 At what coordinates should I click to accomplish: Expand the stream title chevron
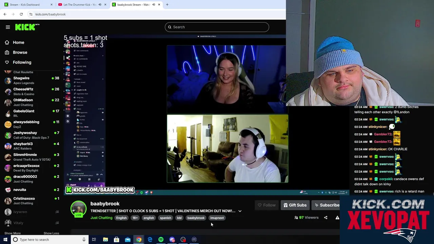tap(240, 211)
